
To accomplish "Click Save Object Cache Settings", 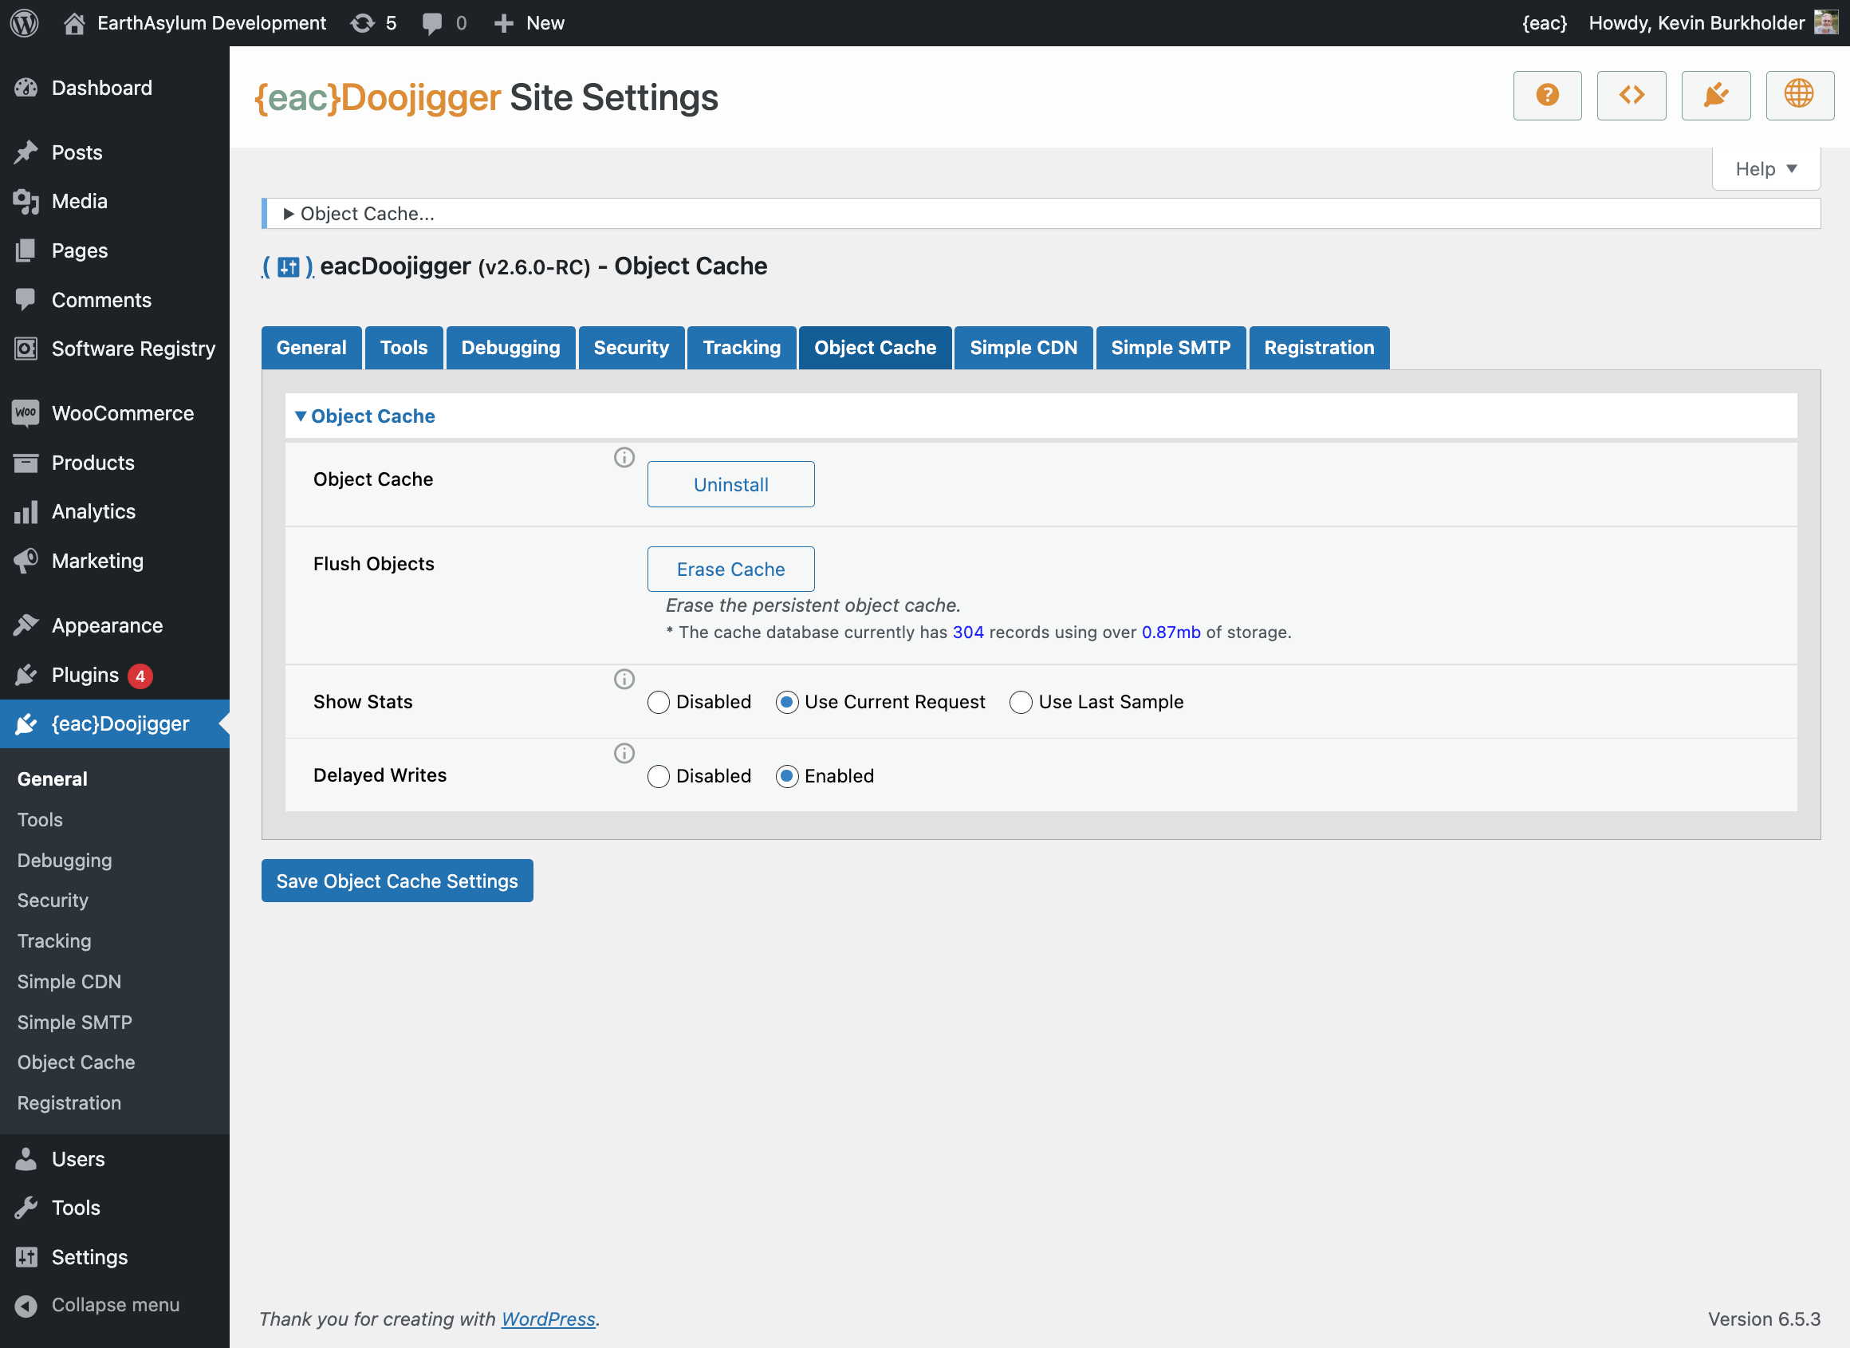I will [x=397, y=881].
